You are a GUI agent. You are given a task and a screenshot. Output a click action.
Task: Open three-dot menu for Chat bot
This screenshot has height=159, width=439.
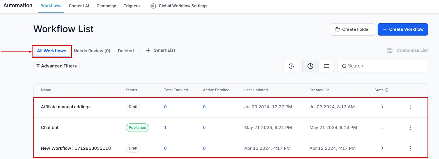[410, 128]
